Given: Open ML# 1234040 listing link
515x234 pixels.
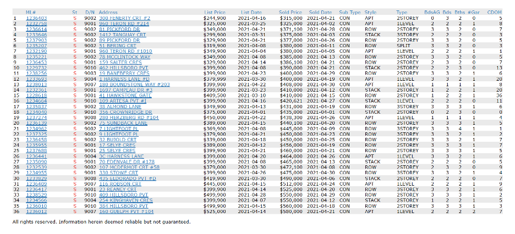Looking at the screenshot, I should [36, 112].
